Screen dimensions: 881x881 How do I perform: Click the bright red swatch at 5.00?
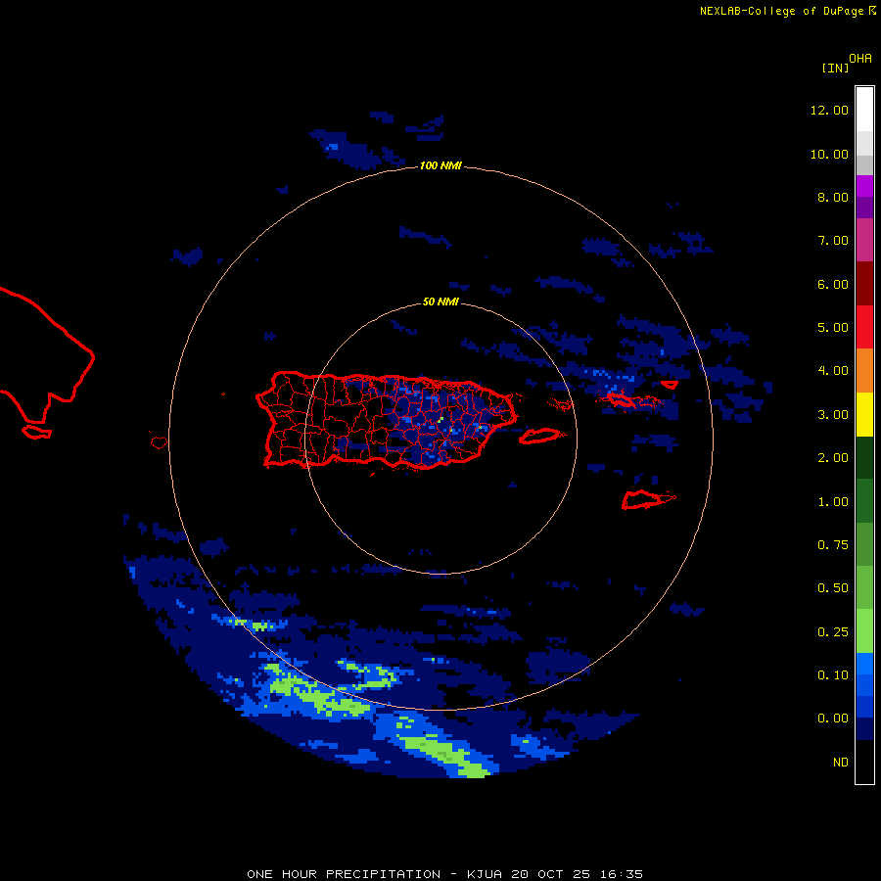[x=864, y=327]
